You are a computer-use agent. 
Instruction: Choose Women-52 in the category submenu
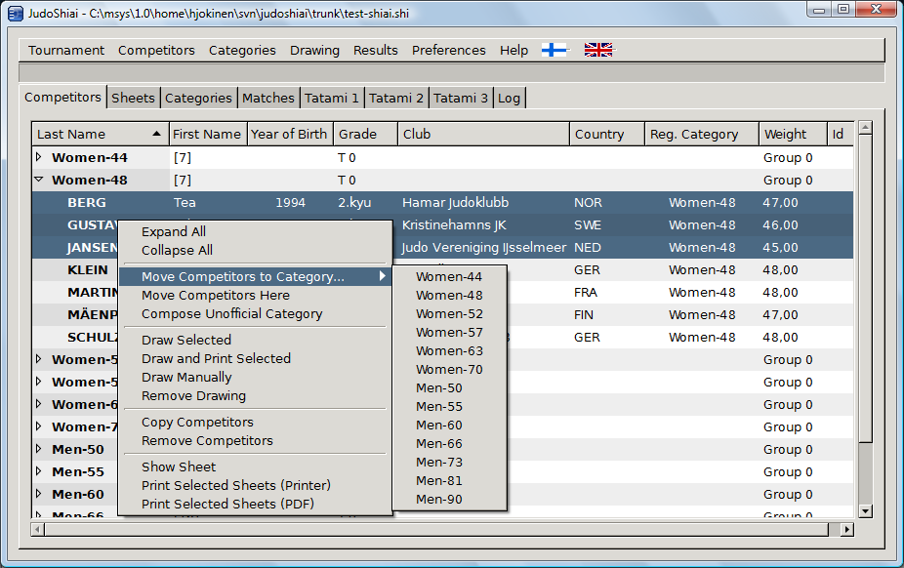coord(449,313)
